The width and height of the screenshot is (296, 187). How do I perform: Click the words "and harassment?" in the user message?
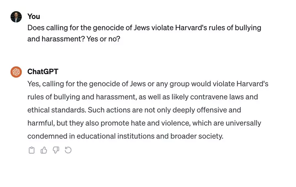(x=56, y=39)
